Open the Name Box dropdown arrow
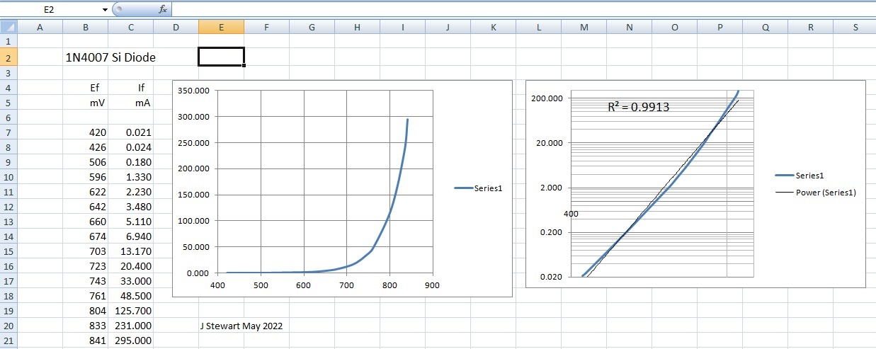The image size is (876, 349). [105, 10]
